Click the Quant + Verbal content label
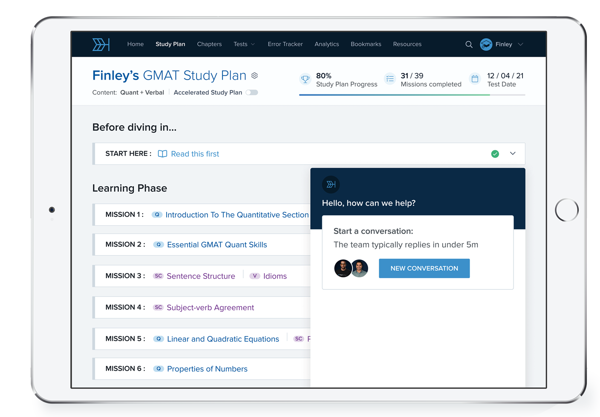 pyautogui.click(x=142, y=92)
